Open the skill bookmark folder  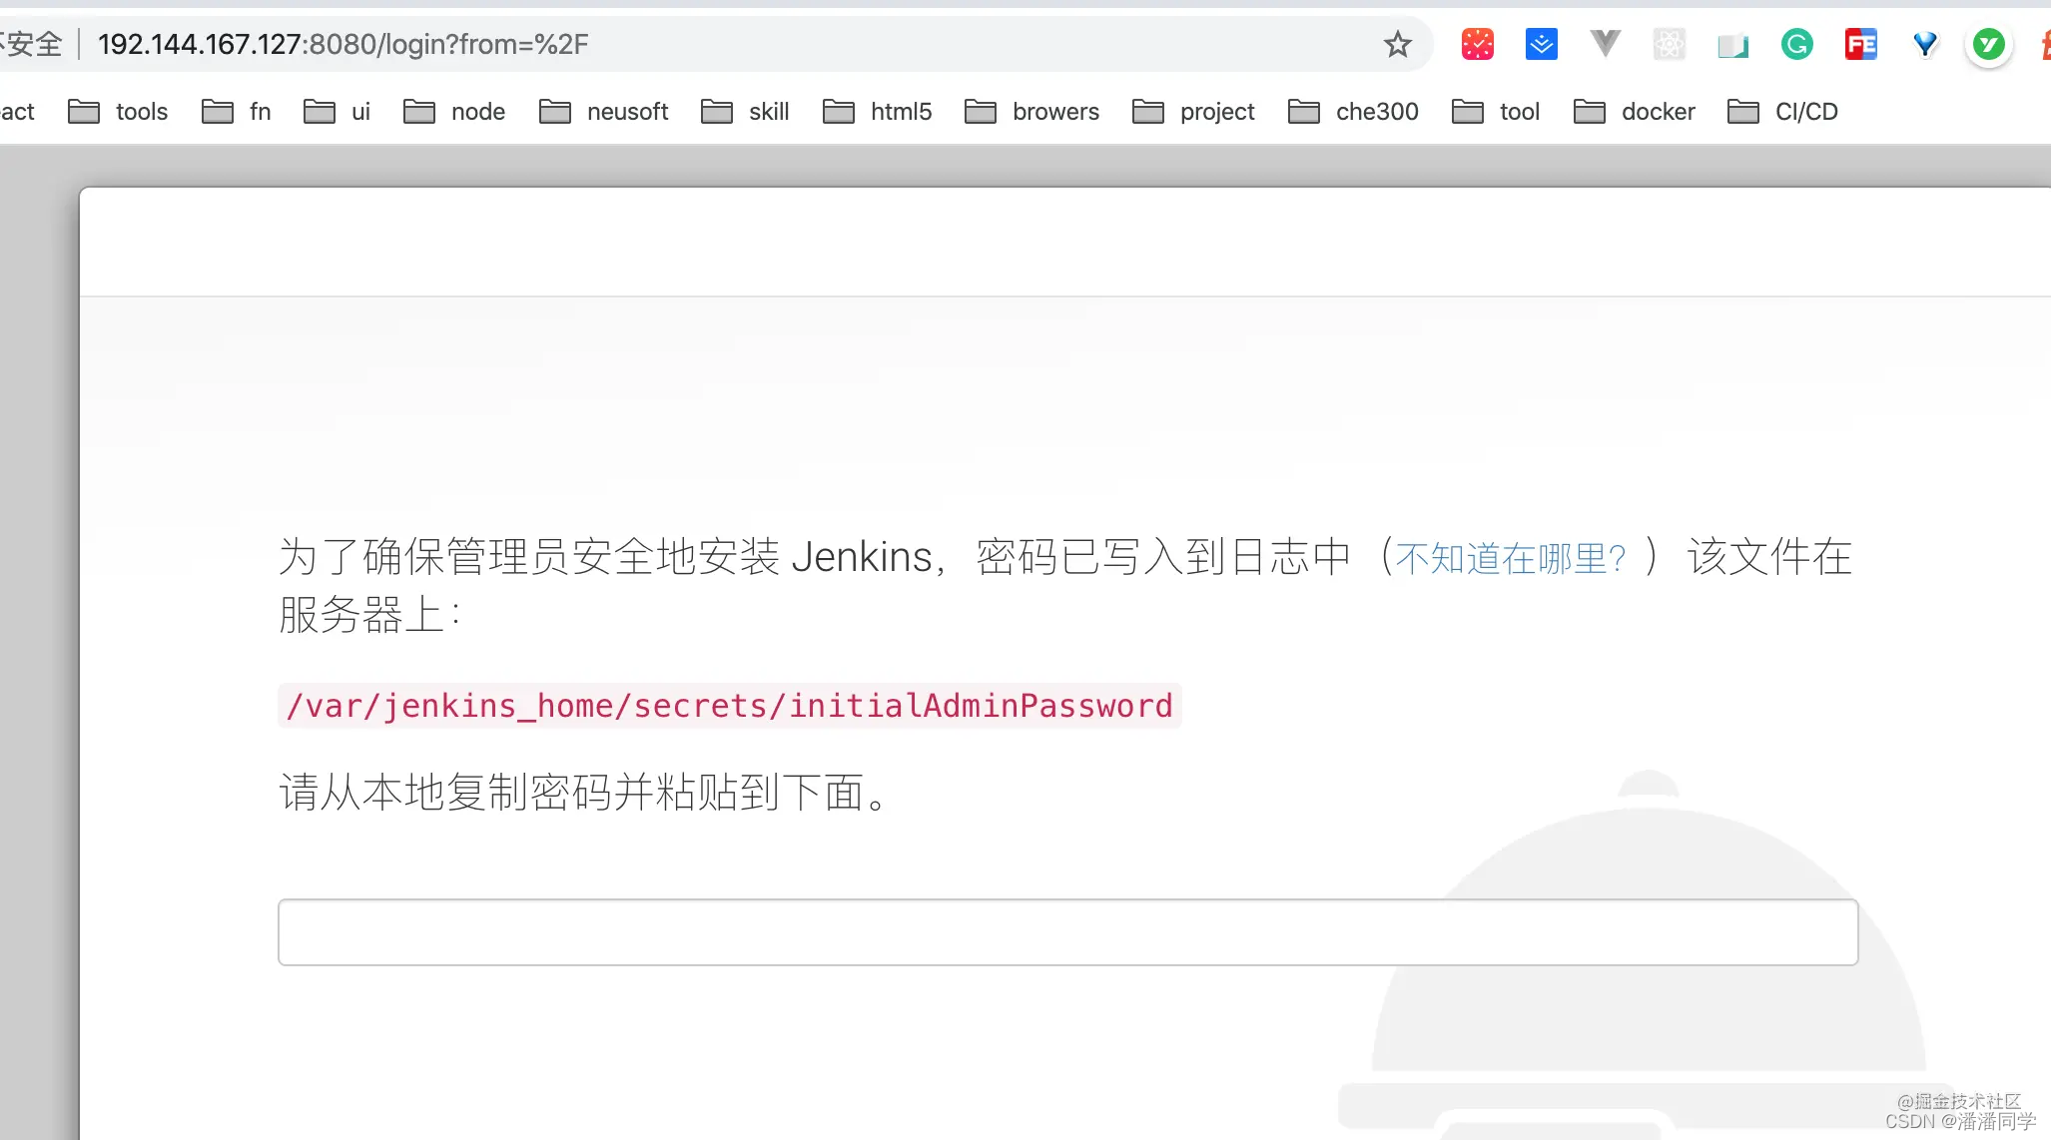(x=745, y=112)
